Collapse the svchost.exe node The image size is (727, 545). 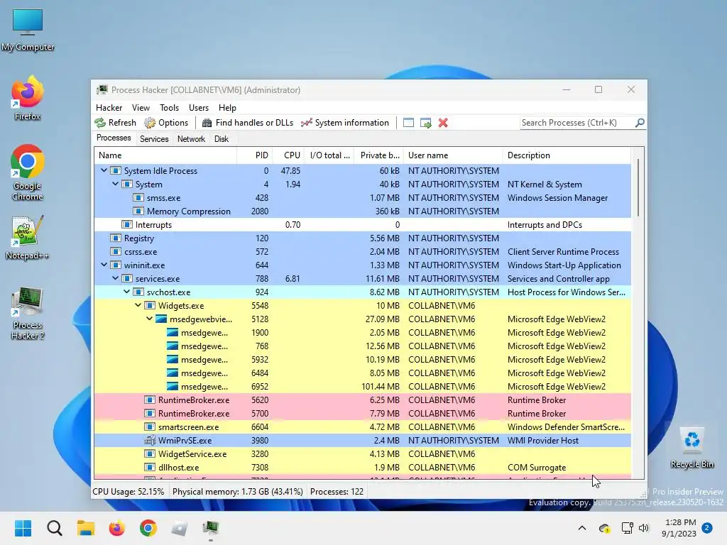point(126,292)
